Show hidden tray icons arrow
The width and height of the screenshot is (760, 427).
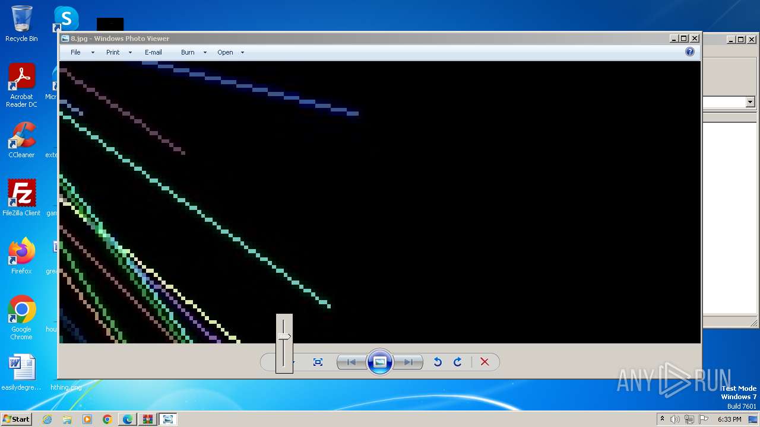click(662, 419)
